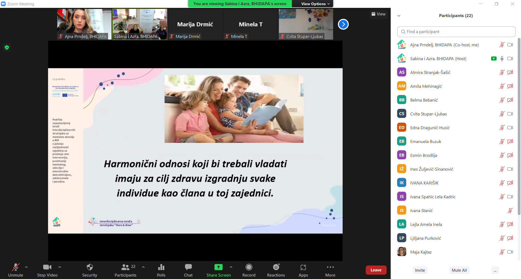Click the green Share Screen icon

[218, 267]
